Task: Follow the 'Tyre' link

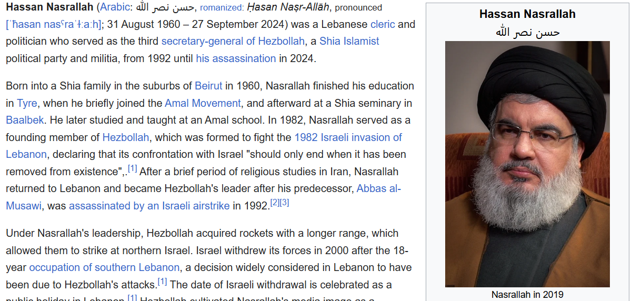Action: click(27, 103)
